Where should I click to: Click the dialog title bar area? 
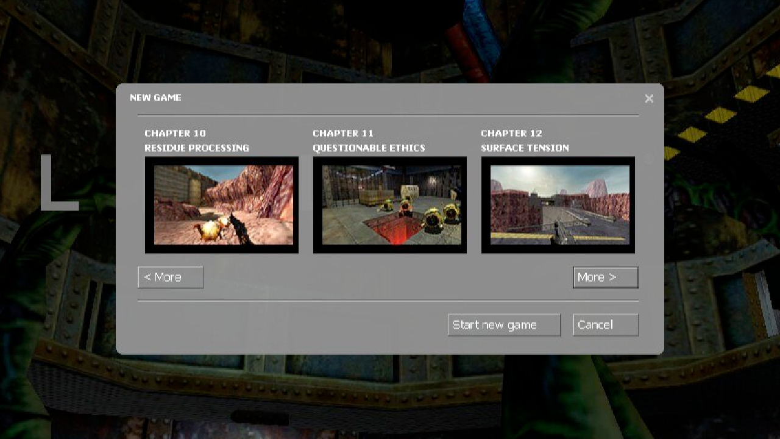click(x=390, y=98)
